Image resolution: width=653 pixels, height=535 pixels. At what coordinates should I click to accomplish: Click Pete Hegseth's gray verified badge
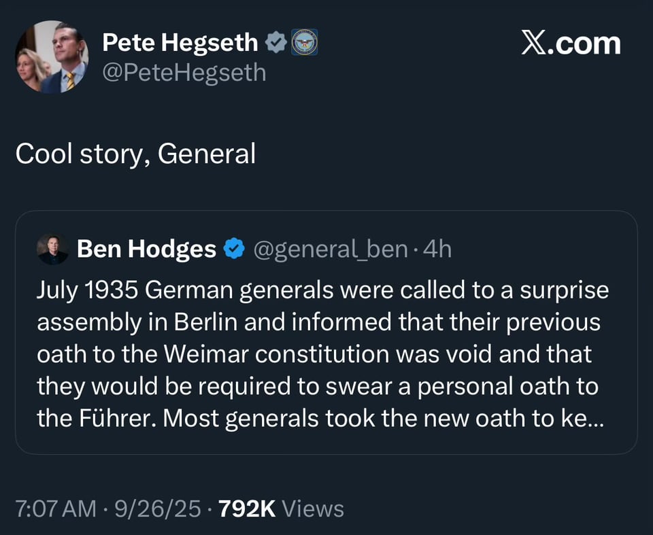[275, 41]
